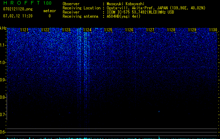Click the file name 0702121120.png

(x=18, y=9)
